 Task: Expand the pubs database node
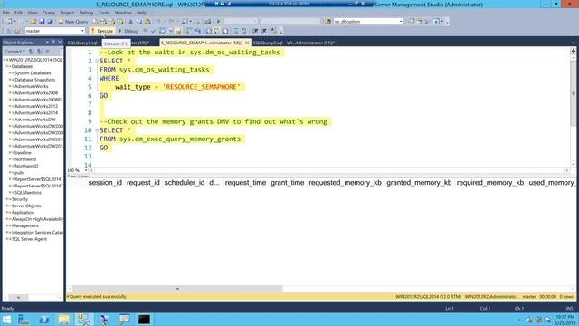[11, 173]
